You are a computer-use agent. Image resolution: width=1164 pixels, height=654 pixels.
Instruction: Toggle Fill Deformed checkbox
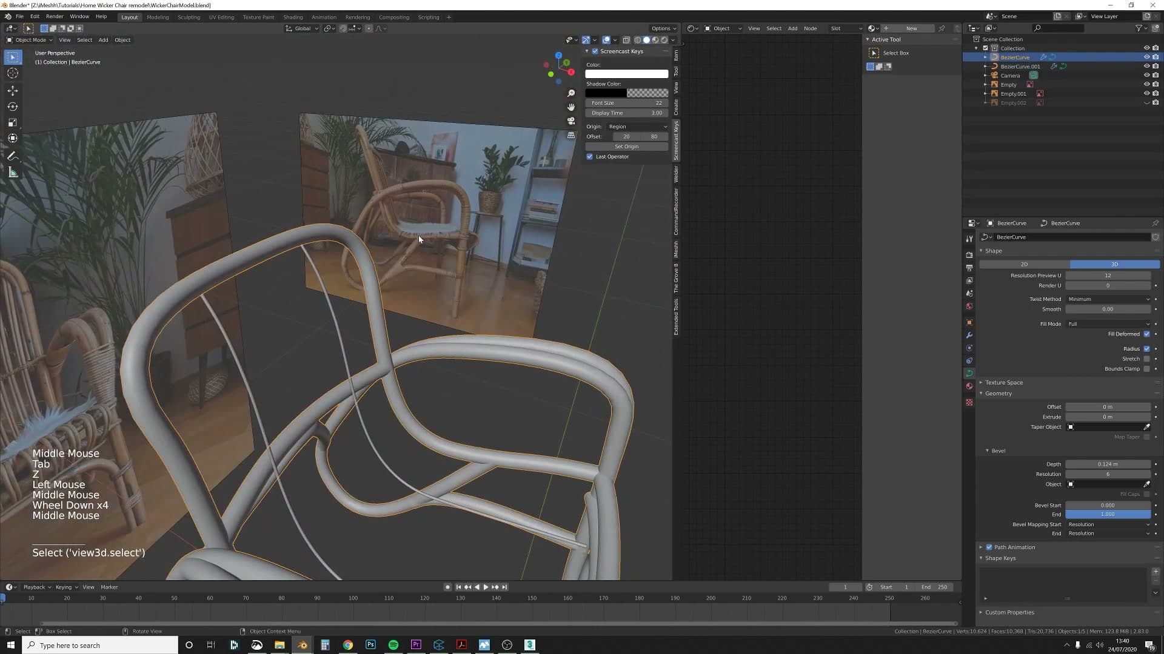(1146, 334)
